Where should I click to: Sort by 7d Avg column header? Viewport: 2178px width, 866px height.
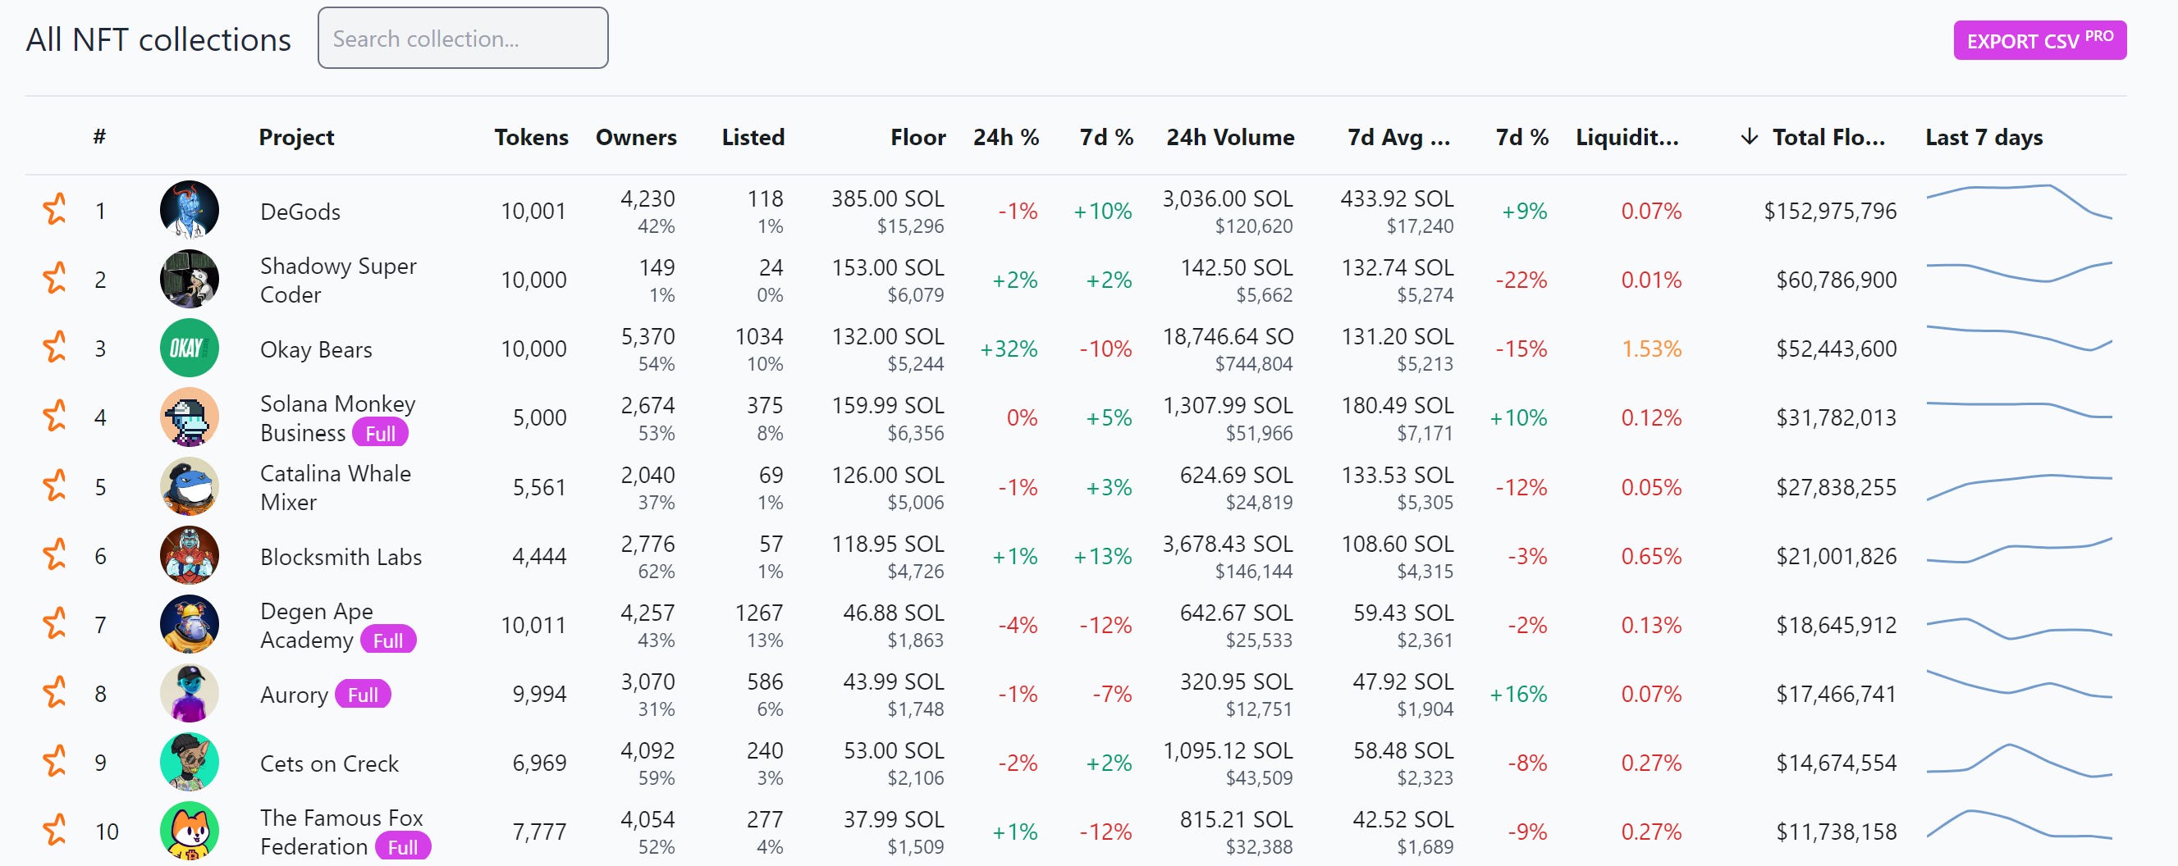[1398, 137]
